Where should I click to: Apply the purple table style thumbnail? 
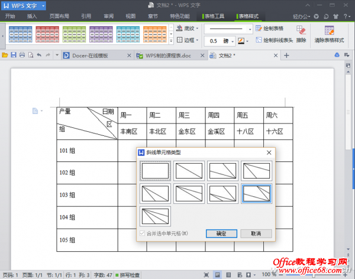pyautogui.click(x=101, y=34)
